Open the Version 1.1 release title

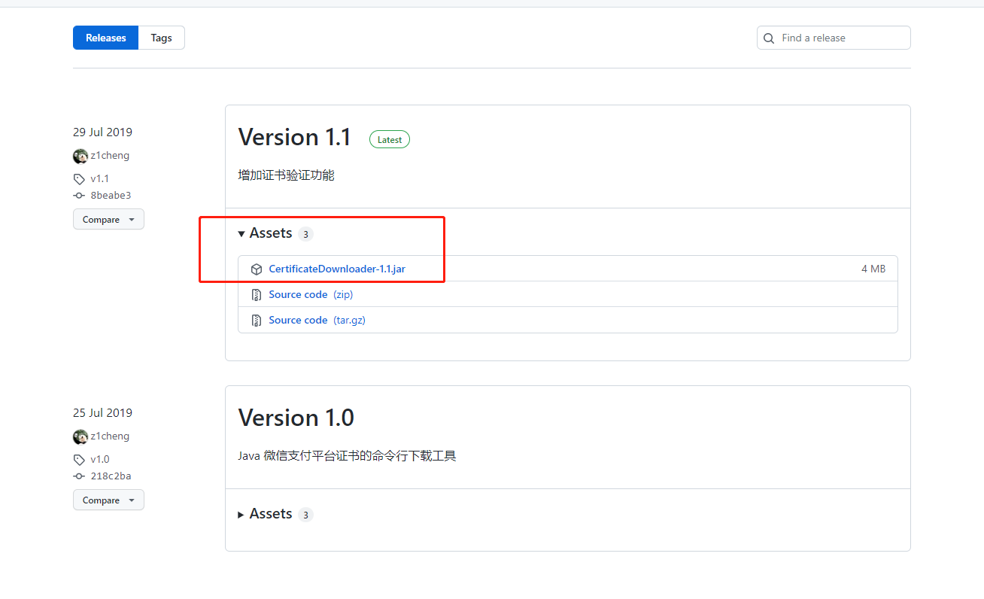tap(295, 137)
